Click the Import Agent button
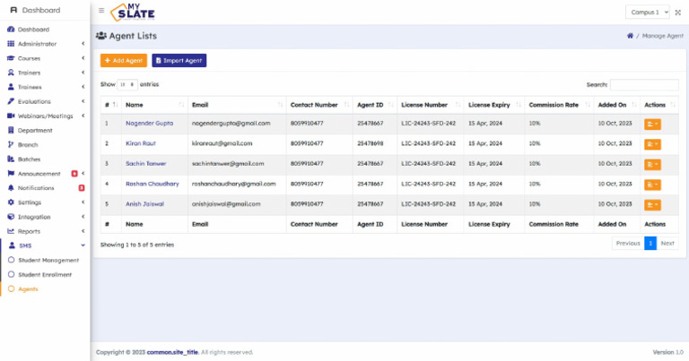 179,60
